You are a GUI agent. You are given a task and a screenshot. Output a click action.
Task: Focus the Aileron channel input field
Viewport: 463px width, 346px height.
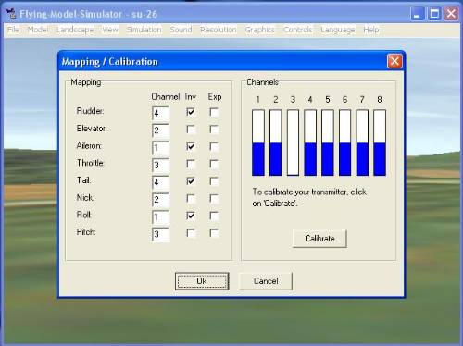point(160,148)
